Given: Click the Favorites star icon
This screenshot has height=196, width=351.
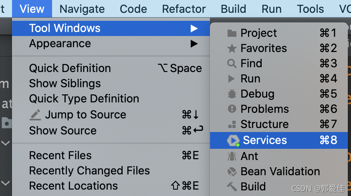Looking at the screenshot, I should 232,48.
